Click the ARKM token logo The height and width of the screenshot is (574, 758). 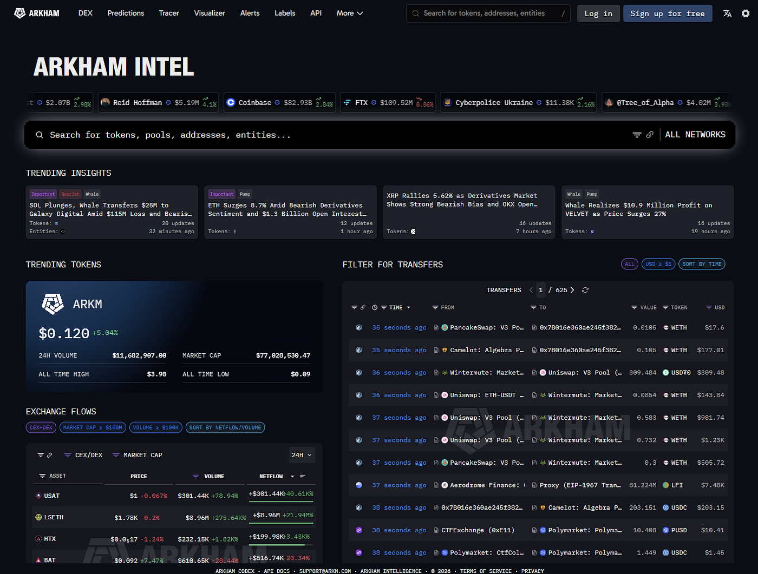[x=53, y=304]
